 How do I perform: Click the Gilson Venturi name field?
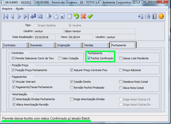pyautogui.click(x=100, y=31)
